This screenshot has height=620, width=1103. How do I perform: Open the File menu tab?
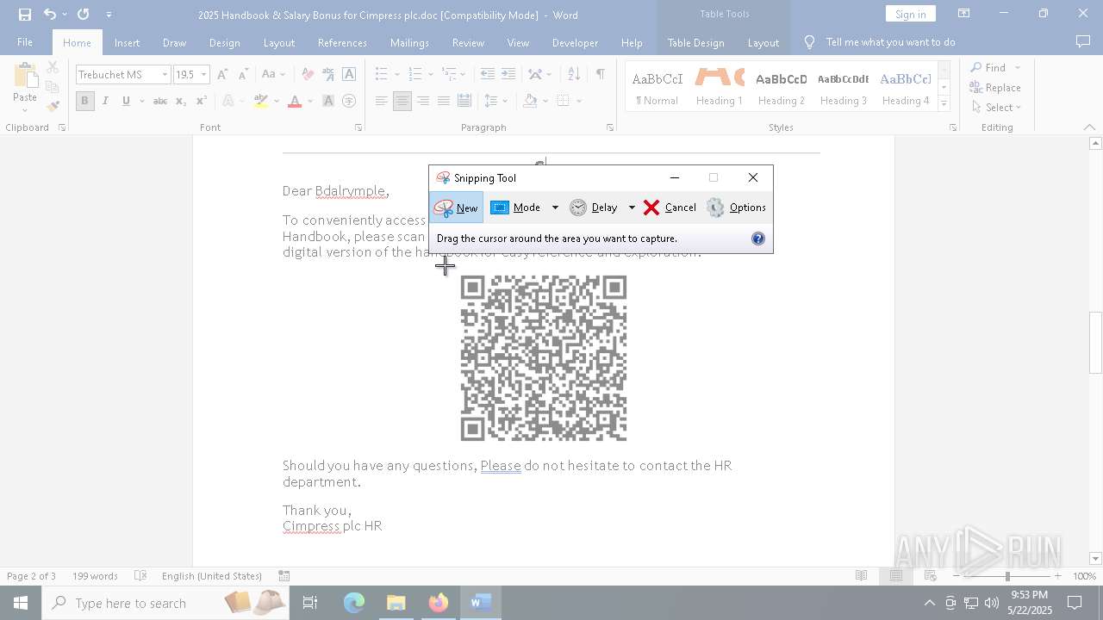25,42
